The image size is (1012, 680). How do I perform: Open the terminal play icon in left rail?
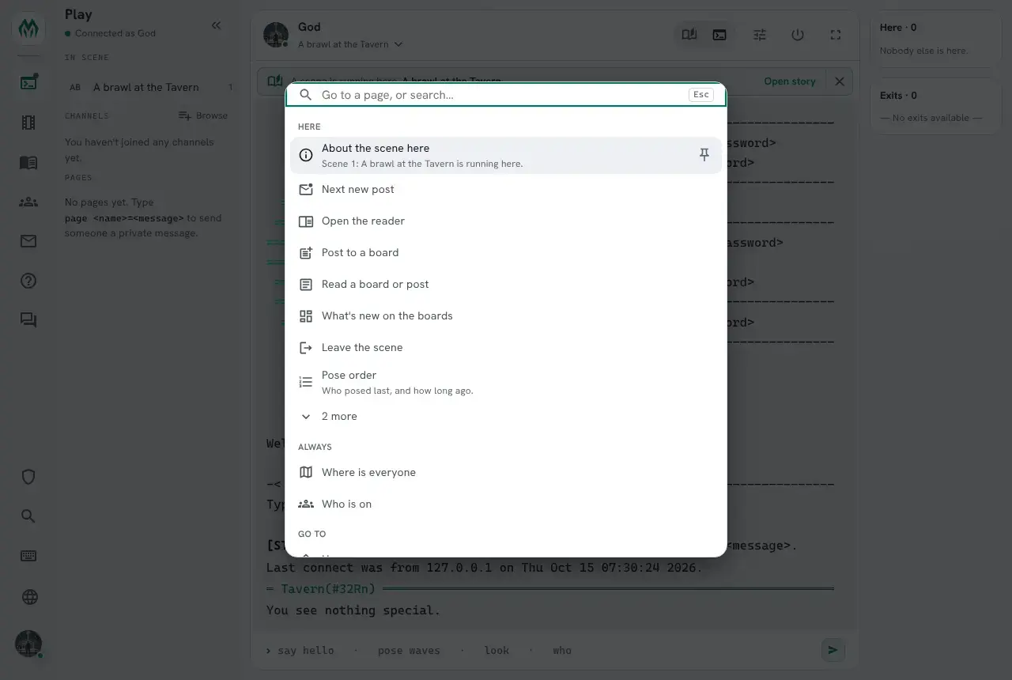click(28, 82)
